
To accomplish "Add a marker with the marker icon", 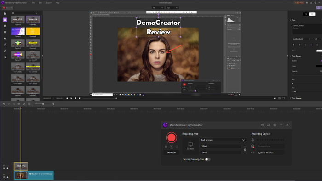I will [24, 104].
